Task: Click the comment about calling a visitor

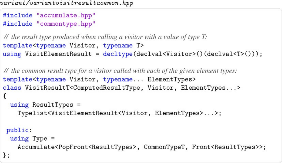Action: 105,37
